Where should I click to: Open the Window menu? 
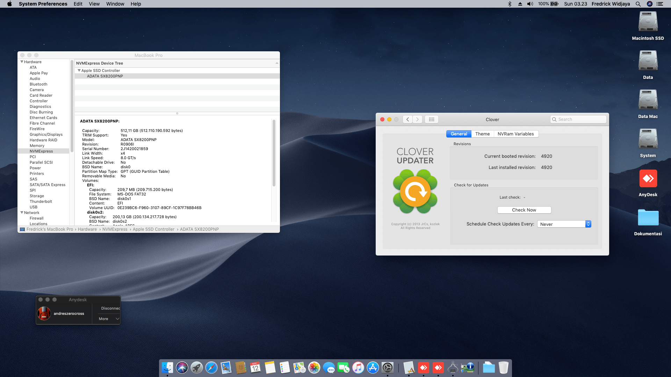coord(115,4)
